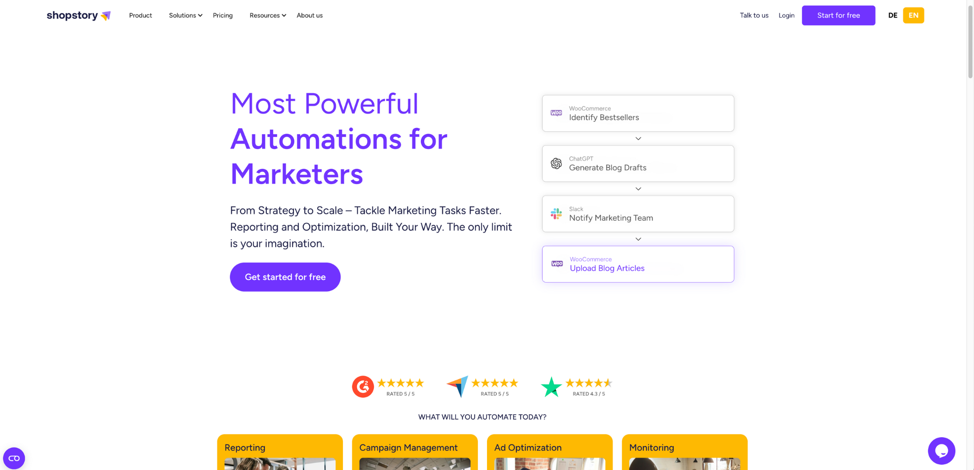Open the purple cookie settings icon
Viewport: 974px width, 470px height.
[x=14, y=458]
